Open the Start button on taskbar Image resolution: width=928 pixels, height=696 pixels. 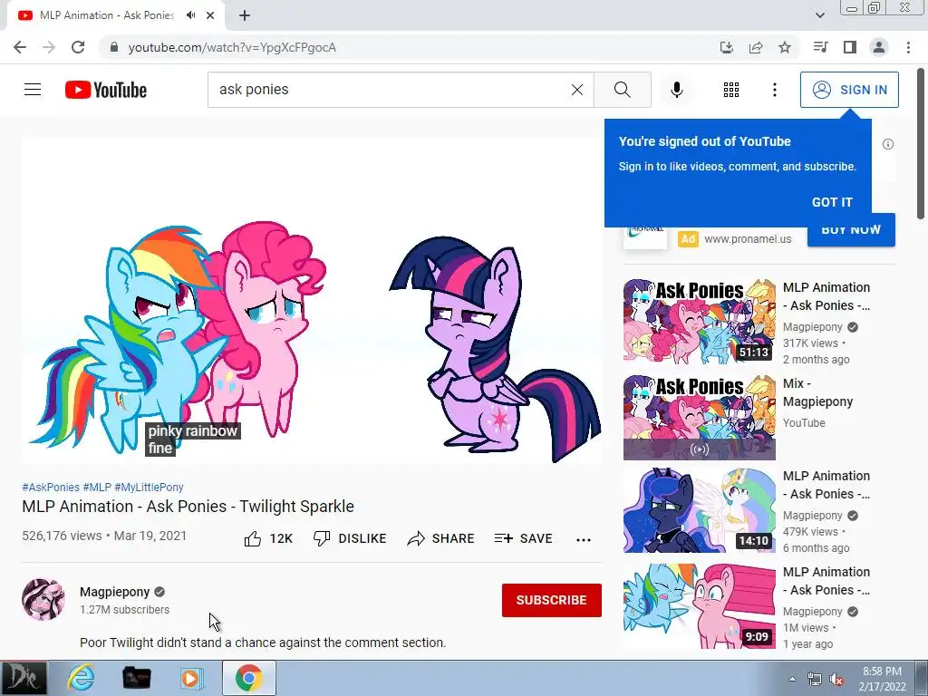(24, 678)
